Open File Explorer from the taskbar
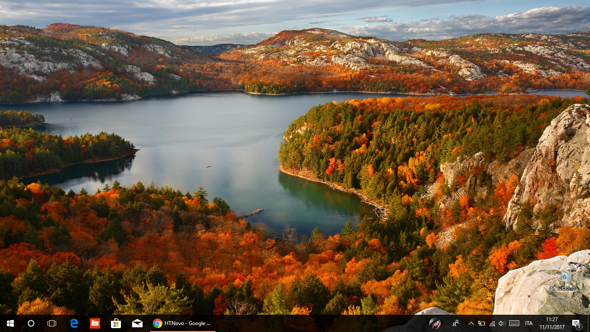 [x=95, y=323]
